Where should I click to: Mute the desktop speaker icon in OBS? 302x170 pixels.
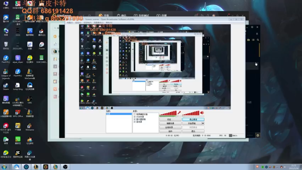pos(202,113)
